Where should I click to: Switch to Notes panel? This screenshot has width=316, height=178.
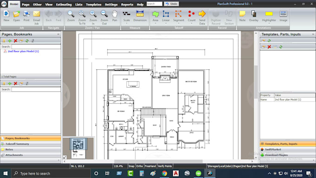click(31, 150)
